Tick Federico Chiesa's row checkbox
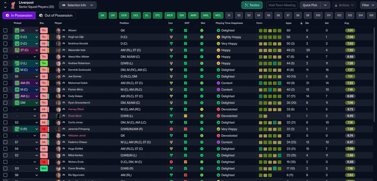Screen dimensions: 377x181 click(5, 142)
